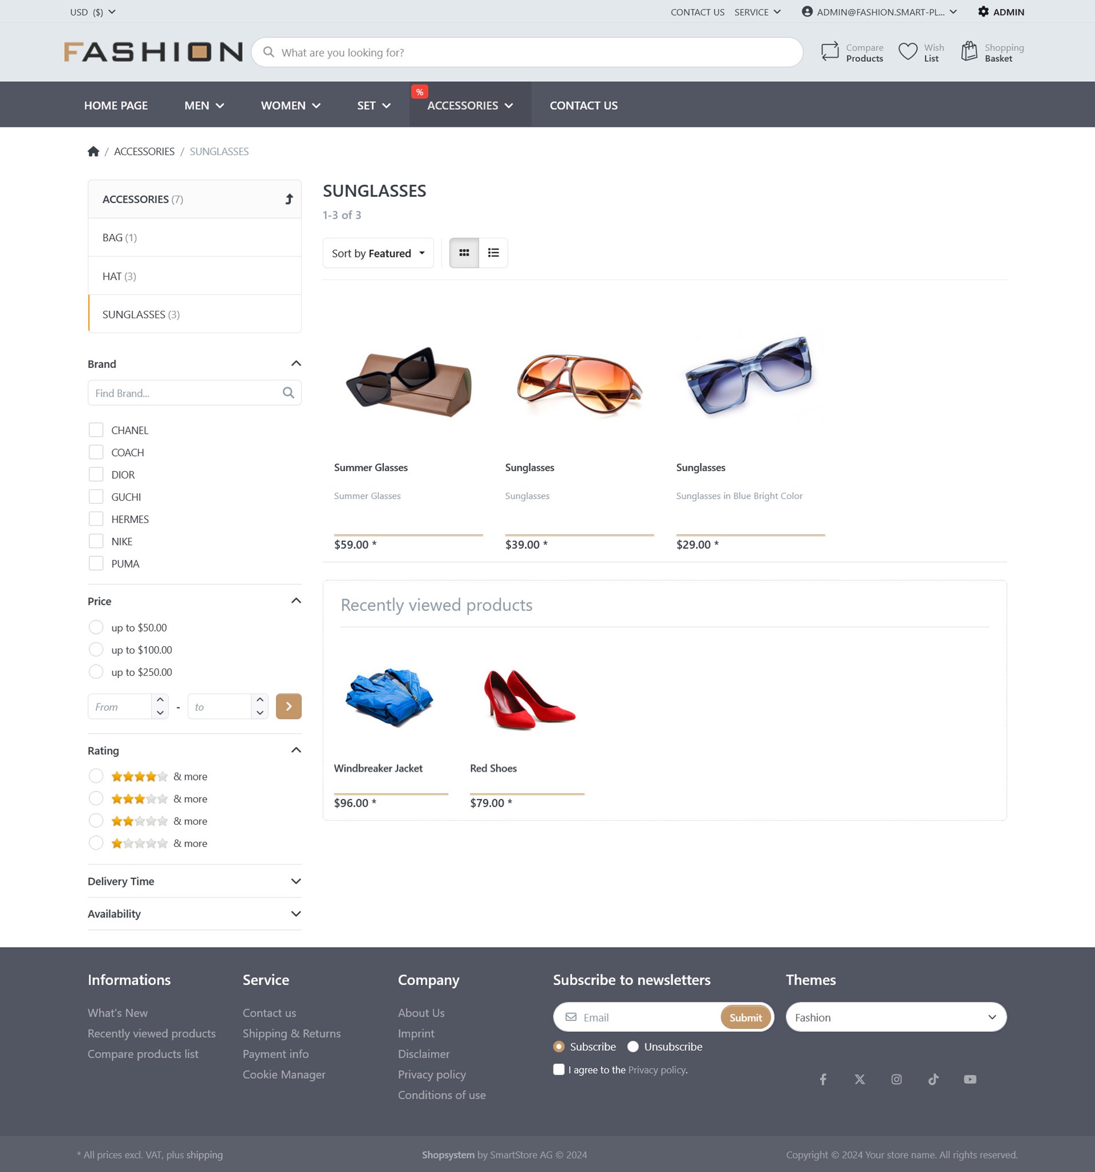
Task: Select price up to $250.00
Action: [x=96, y=672]
